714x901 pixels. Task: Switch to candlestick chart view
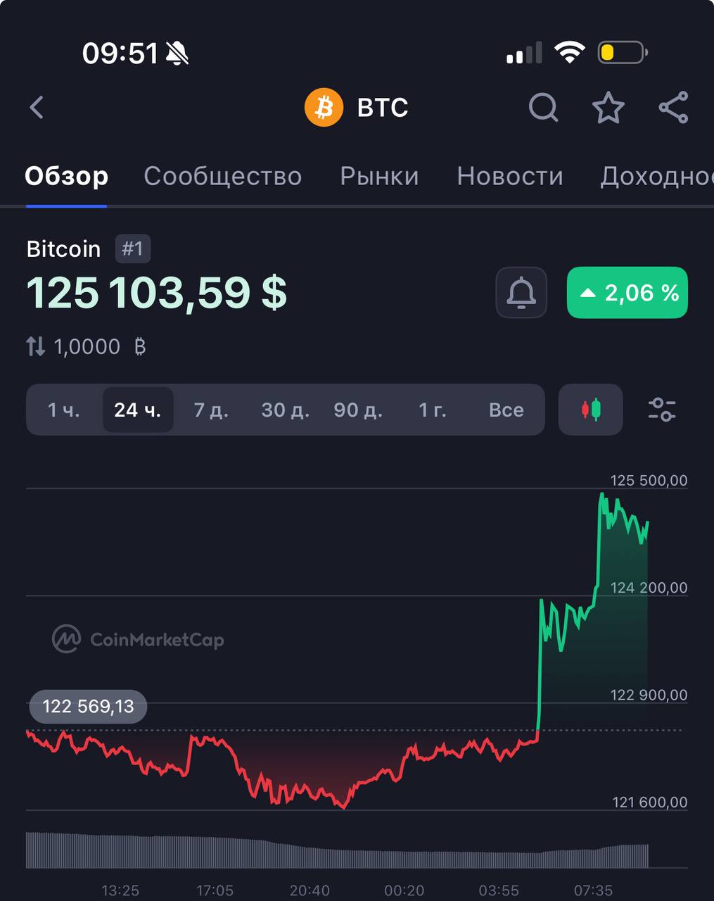[x=591, y=410]
